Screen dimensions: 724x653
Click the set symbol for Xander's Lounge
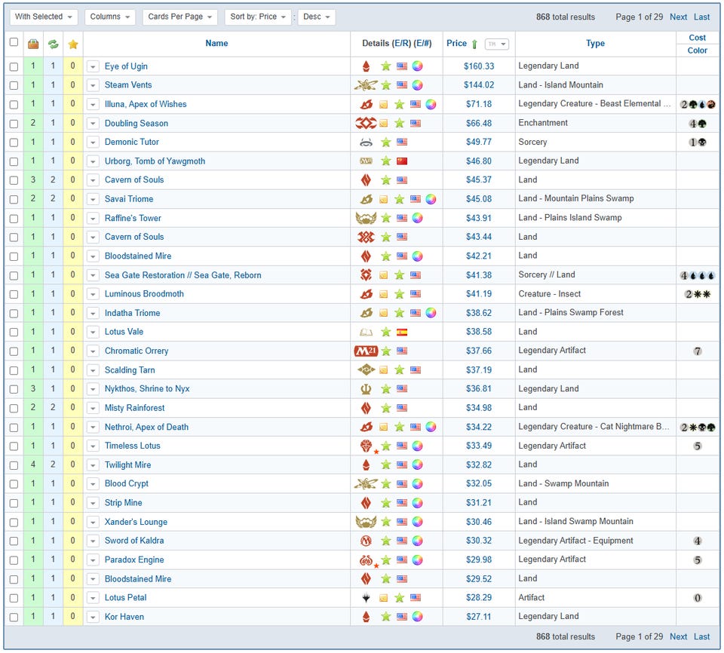coord(366,522)
